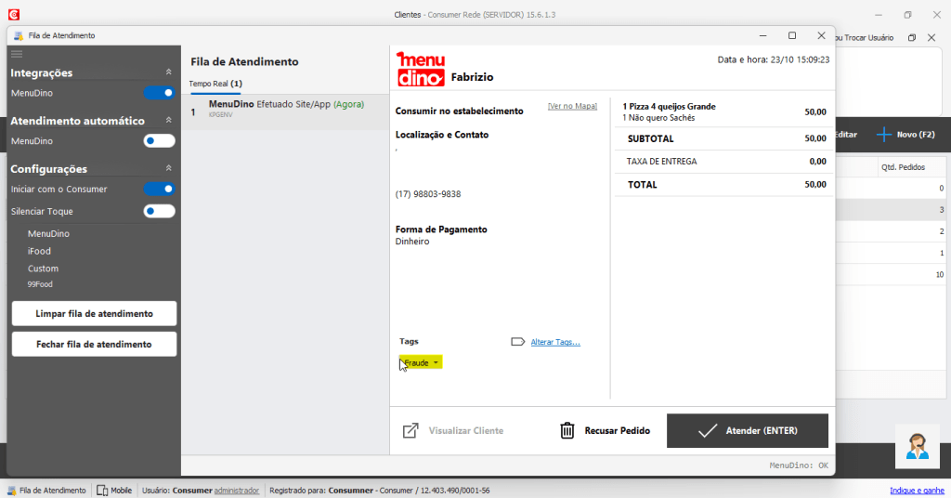
Task: Click the Visualizar Cliente external-link icon
Action: click(410, 431)
